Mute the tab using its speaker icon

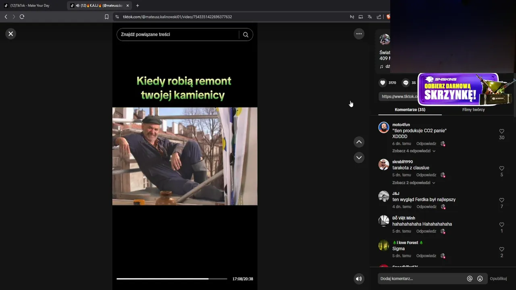point(77,6)
